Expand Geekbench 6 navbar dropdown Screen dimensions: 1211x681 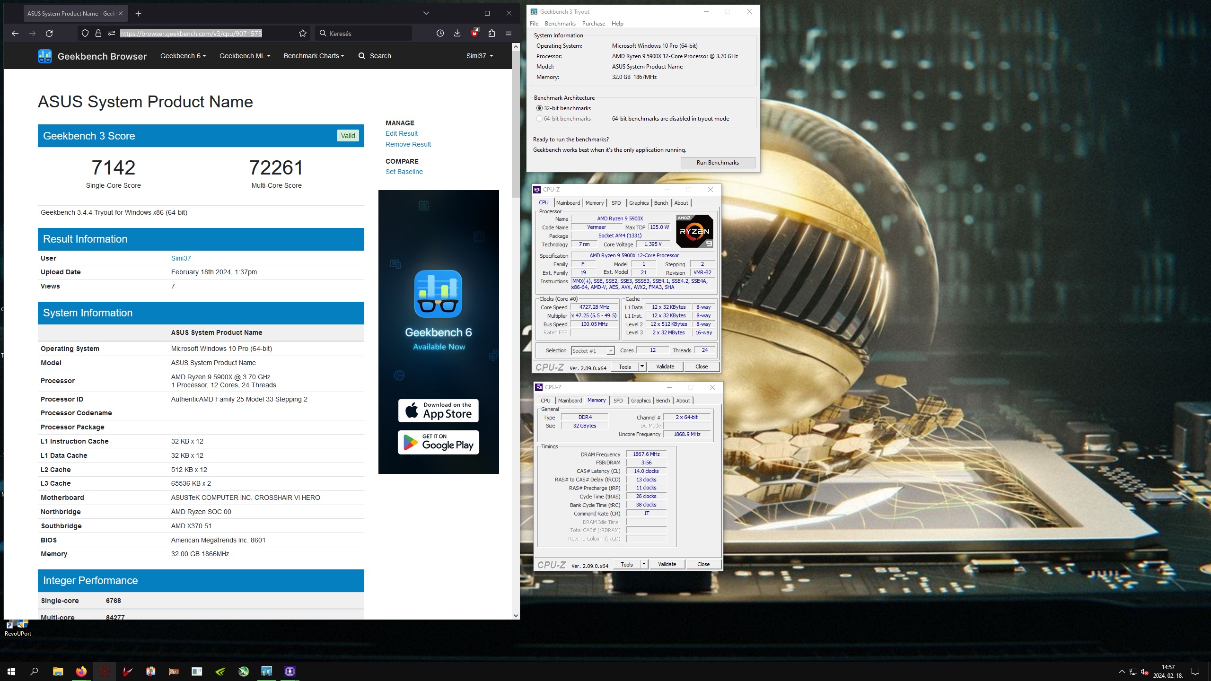tap(183, 56)
